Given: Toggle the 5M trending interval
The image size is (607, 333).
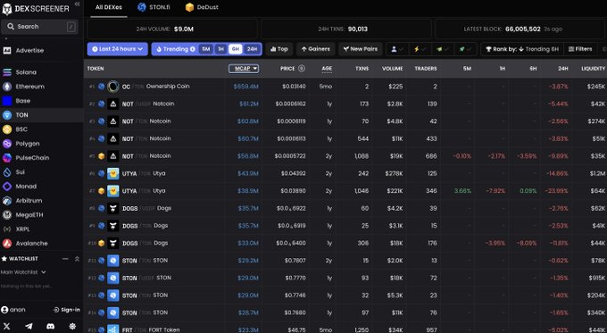Looking at the screenshot, I should tap(205, 49).
